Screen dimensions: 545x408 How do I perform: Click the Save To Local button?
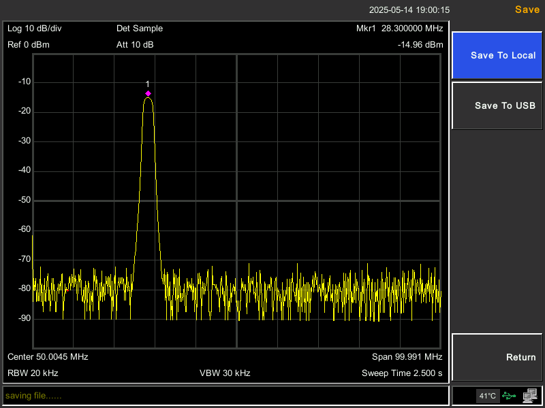click(x=497, y=56)
